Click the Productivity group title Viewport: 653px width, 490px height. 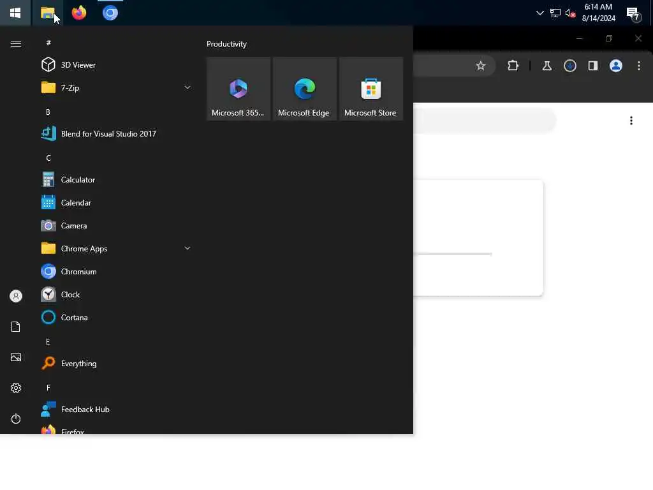[226, 44]
